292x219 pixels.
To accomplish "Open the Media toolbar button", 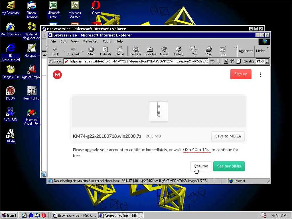I will tap(164, 51).
